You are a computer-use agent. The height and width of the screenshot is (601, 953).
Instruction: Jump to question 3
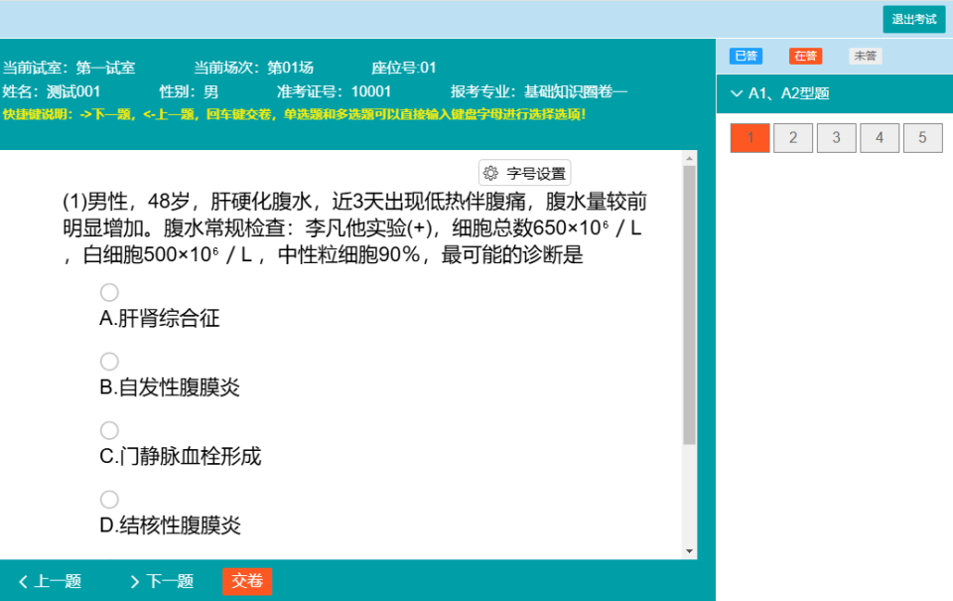point(836,137)
